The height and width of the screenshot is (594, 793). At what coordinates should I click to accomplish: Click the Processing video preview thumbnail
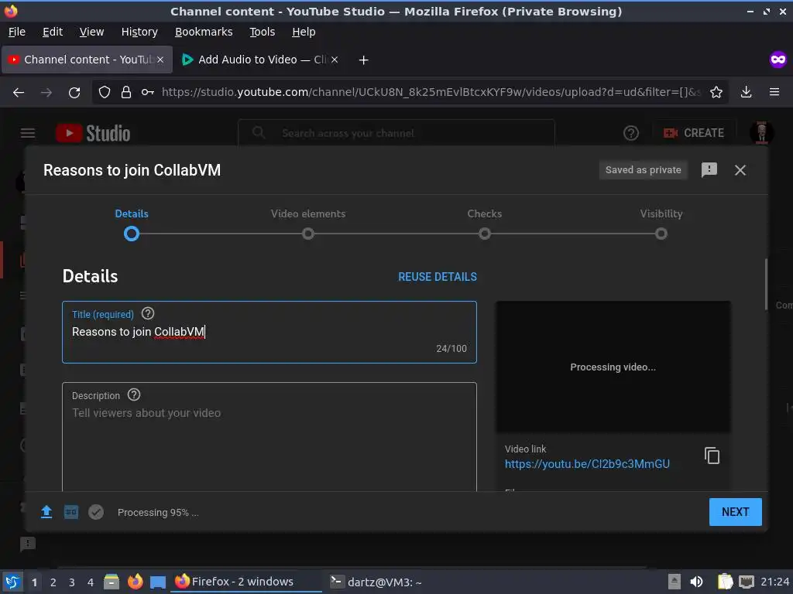(613, 367)
